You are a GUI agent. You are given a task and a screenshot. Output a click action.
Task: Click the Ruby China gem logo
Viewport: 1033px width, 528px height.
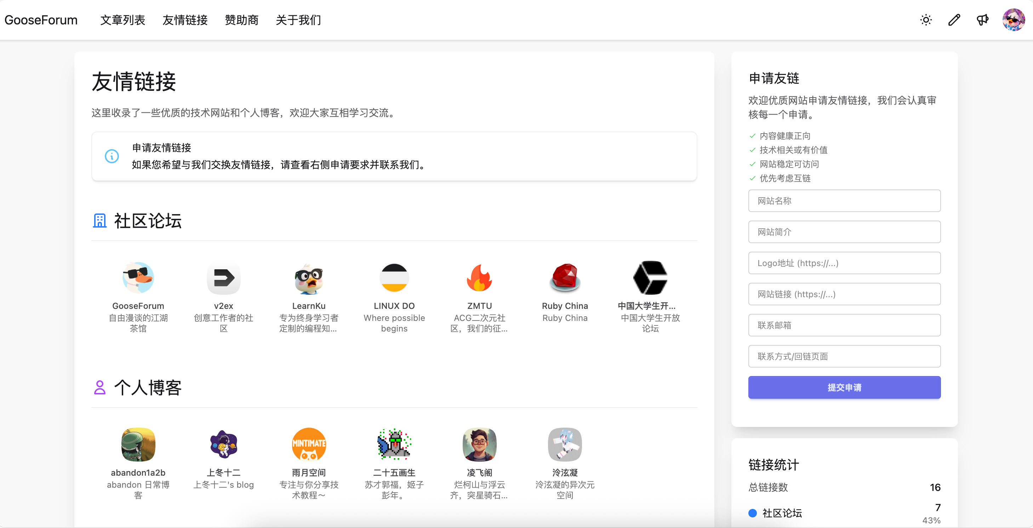[565, 278]
